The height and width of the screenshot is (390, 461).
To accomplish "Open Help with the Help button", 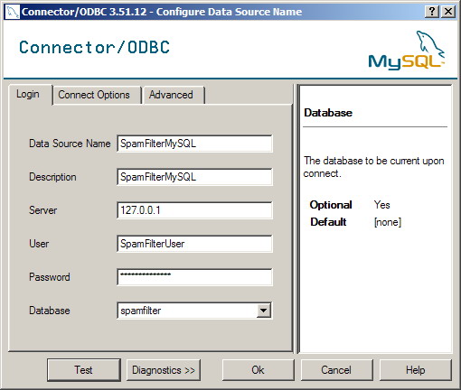I will pos(416,370).
